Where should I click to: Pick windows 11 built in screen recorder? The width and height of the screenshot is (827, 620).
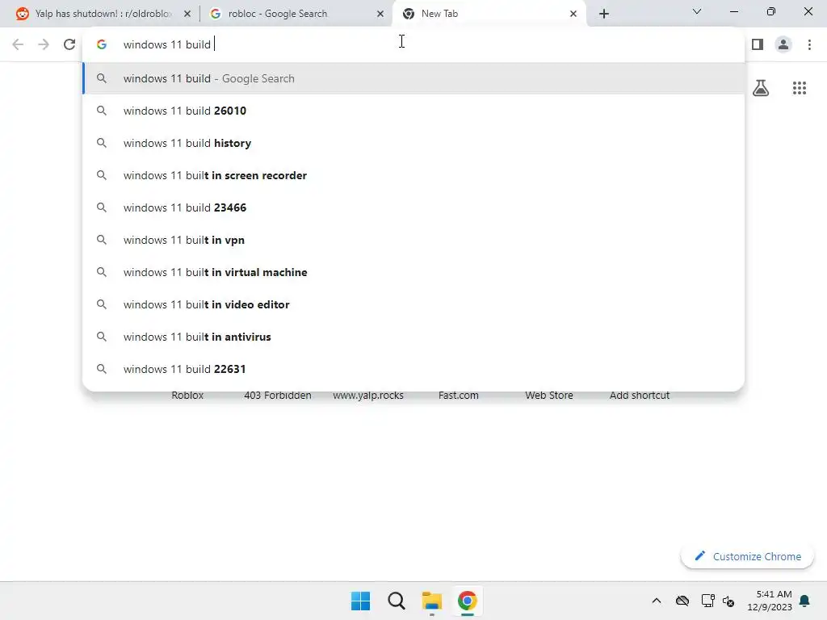pos(413,175)
